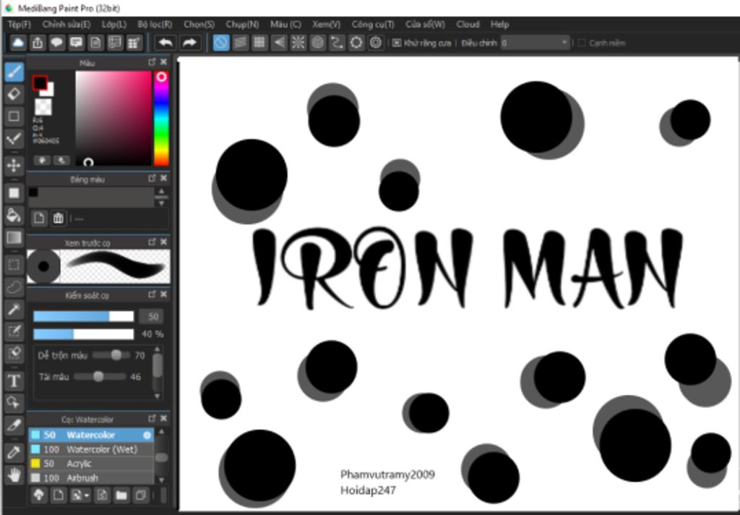Open the Công cụ(T) menu
Screen dimensions: 740x515
(x=373, y=24)
